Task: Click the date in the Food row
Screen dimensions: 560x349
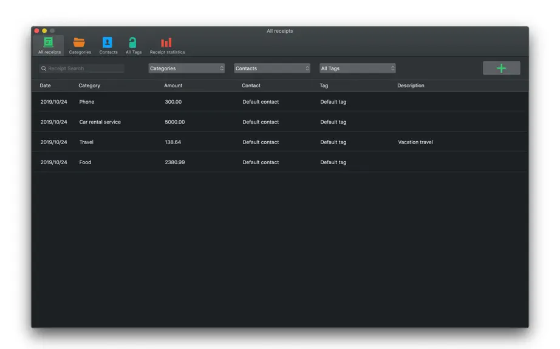Action: coord(53,162)
